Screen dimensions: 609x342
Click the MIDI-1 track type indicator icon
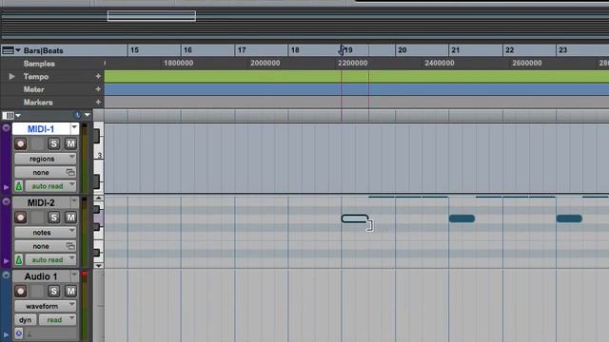pyautogui.click(x=6, y=127)
